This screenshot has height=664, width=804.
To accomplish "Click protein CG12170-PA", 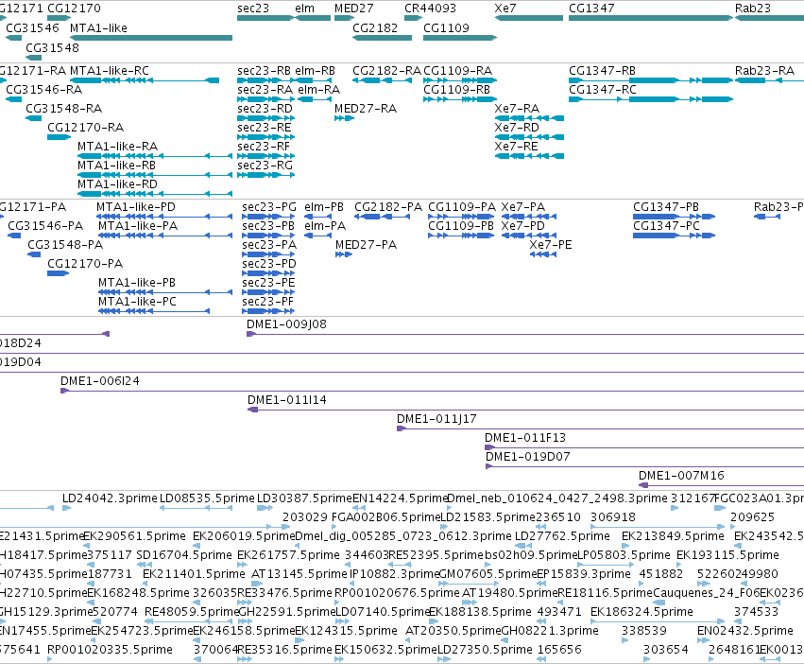I will [58, 273].
